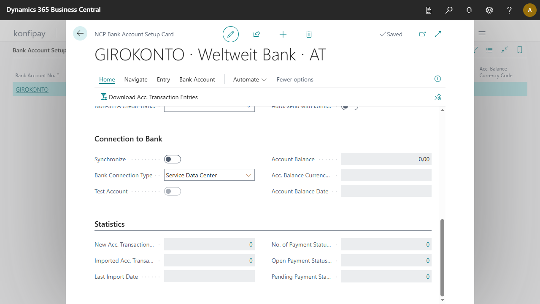Open Non-SEPA Credit Transfer dropdown

(209, 109)
